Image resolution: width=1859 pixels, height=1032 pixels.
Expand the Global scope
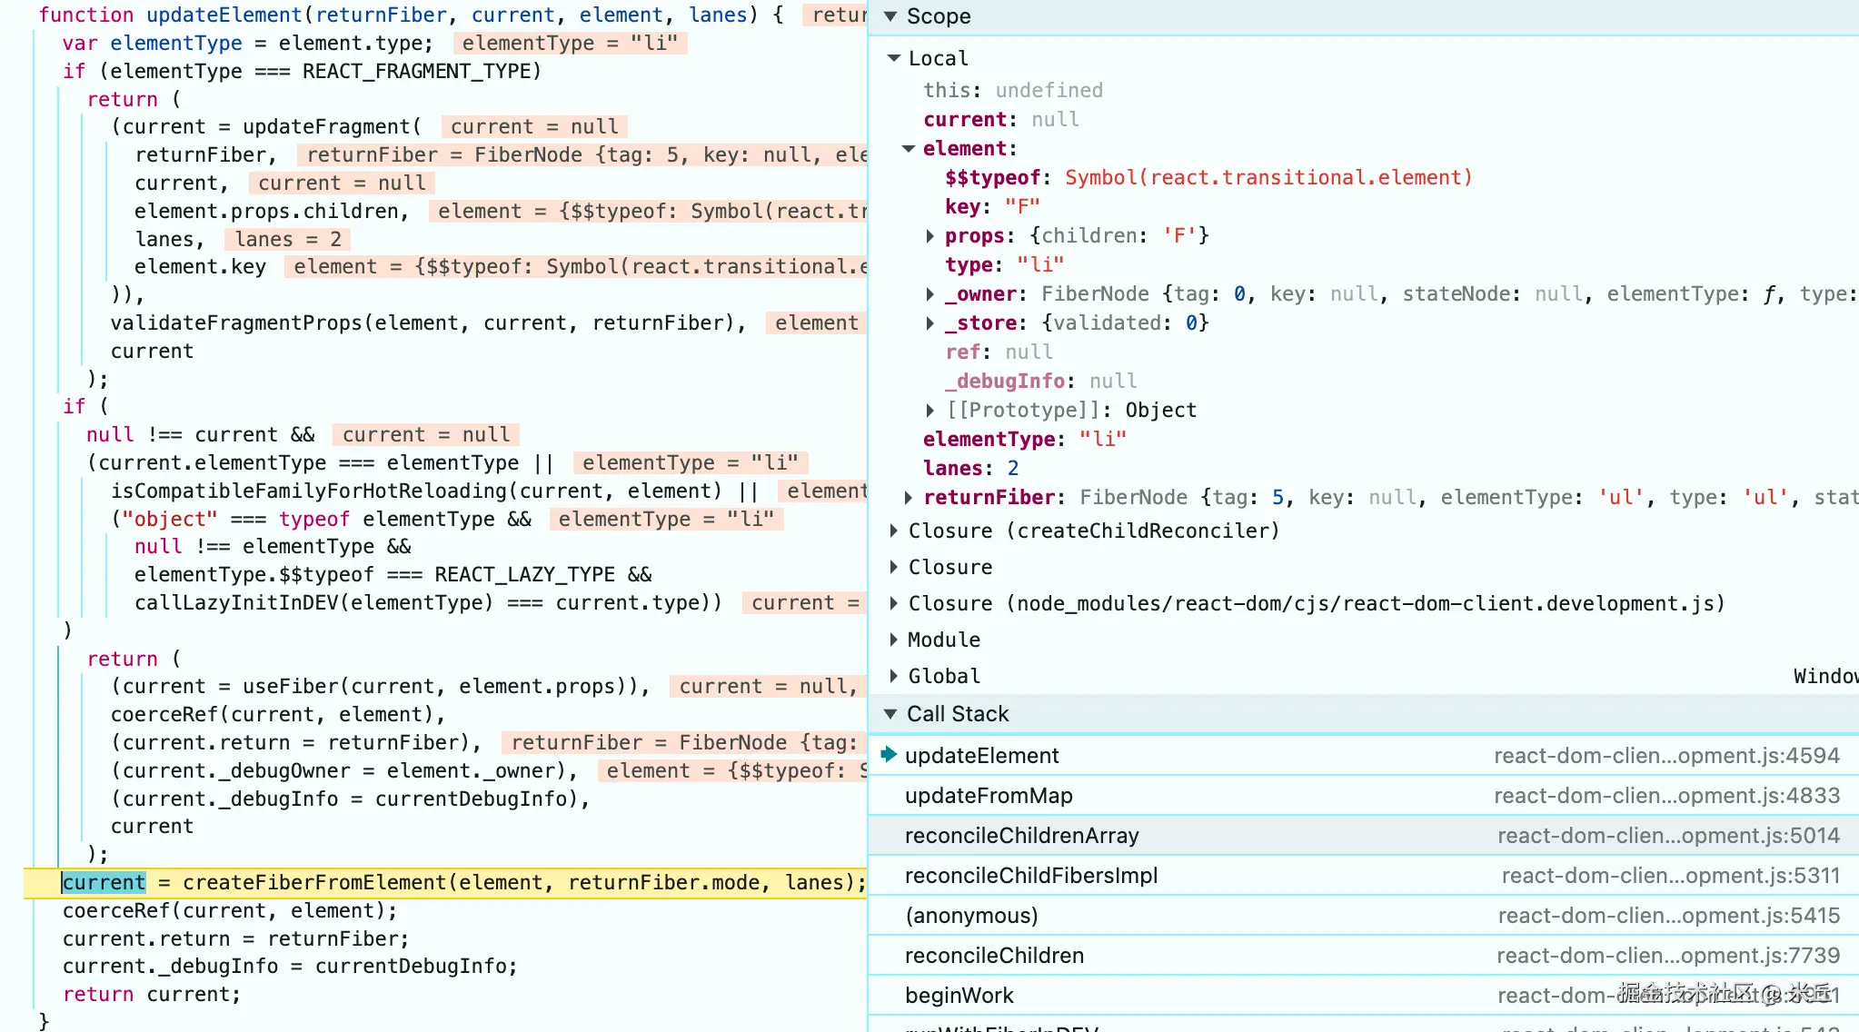(x=894, y=676)
